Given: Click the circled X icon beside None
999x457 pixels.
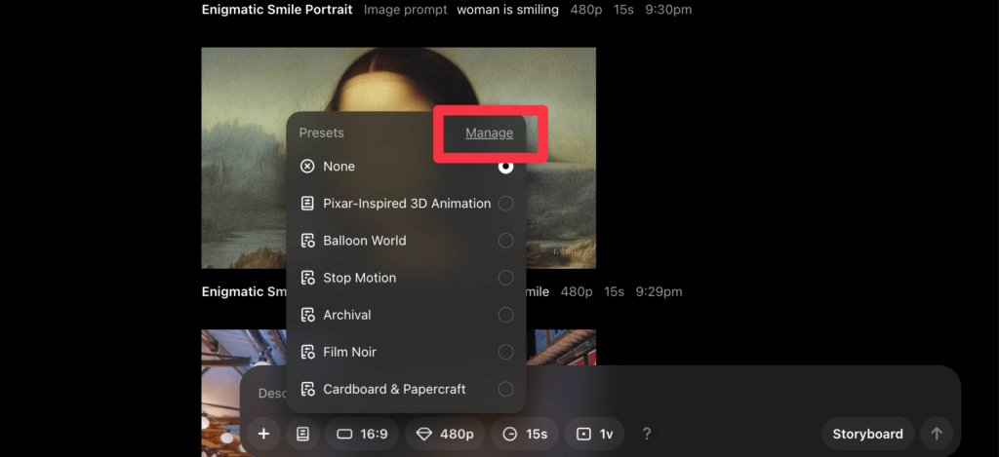Looking at the screenshot, I should [307, 167].
